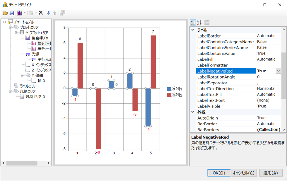
Task: Click the chart type icon in toolbar
Action: point(20,13)
